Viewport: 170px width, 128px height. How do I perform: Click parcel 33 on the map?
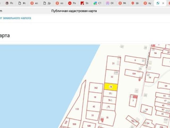(92, 115)
